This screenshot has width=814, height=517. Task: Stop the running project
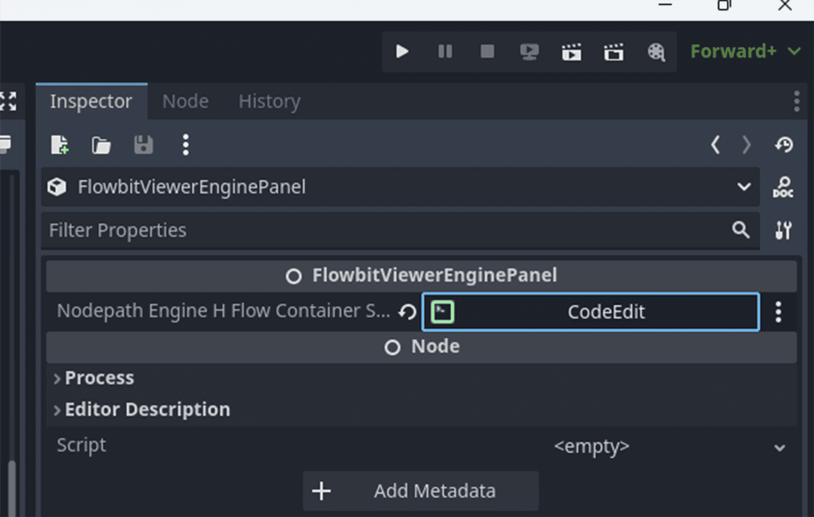click(x=487, y=52)
